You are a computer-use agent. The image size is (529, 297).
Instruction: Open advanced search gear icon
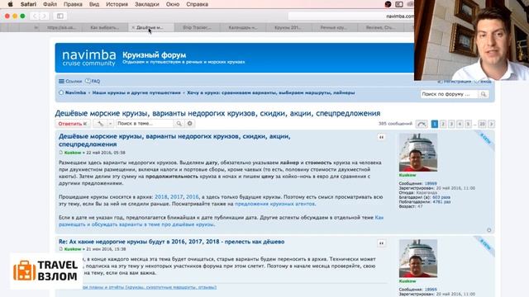point(190,124)
